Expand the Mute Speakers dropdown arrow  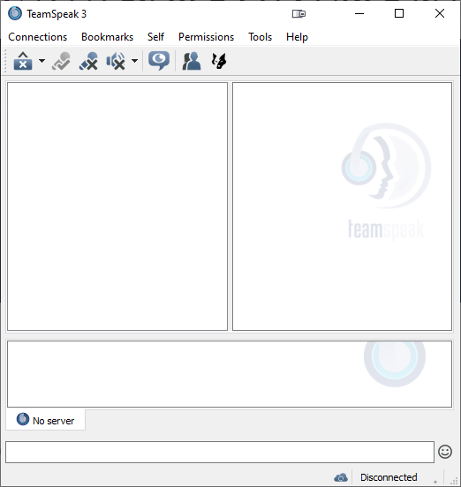coord(134,61)
